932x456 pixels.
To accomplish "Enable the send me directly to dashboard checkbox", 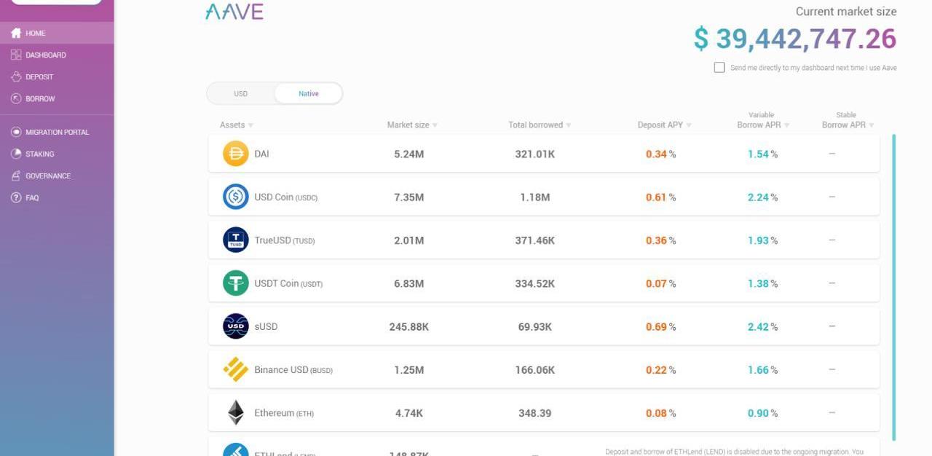I will (719, 68).
